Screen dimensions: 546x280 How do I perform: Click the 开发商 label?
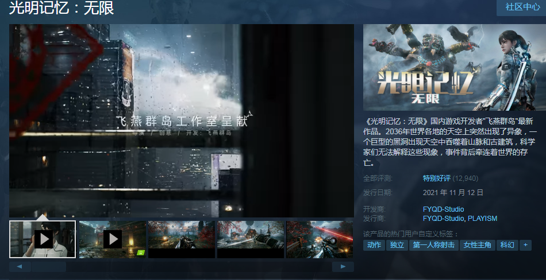[374, 209]
